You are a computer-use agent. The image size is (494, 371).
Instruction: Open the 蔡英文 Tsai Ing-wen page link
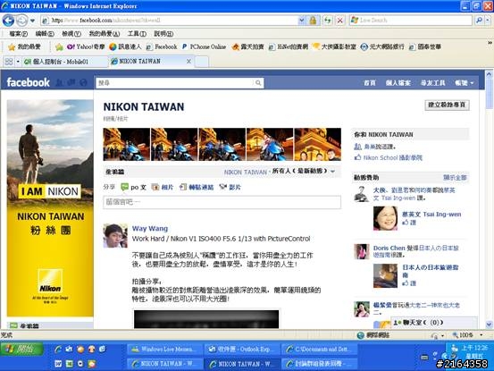coord(431,215)
